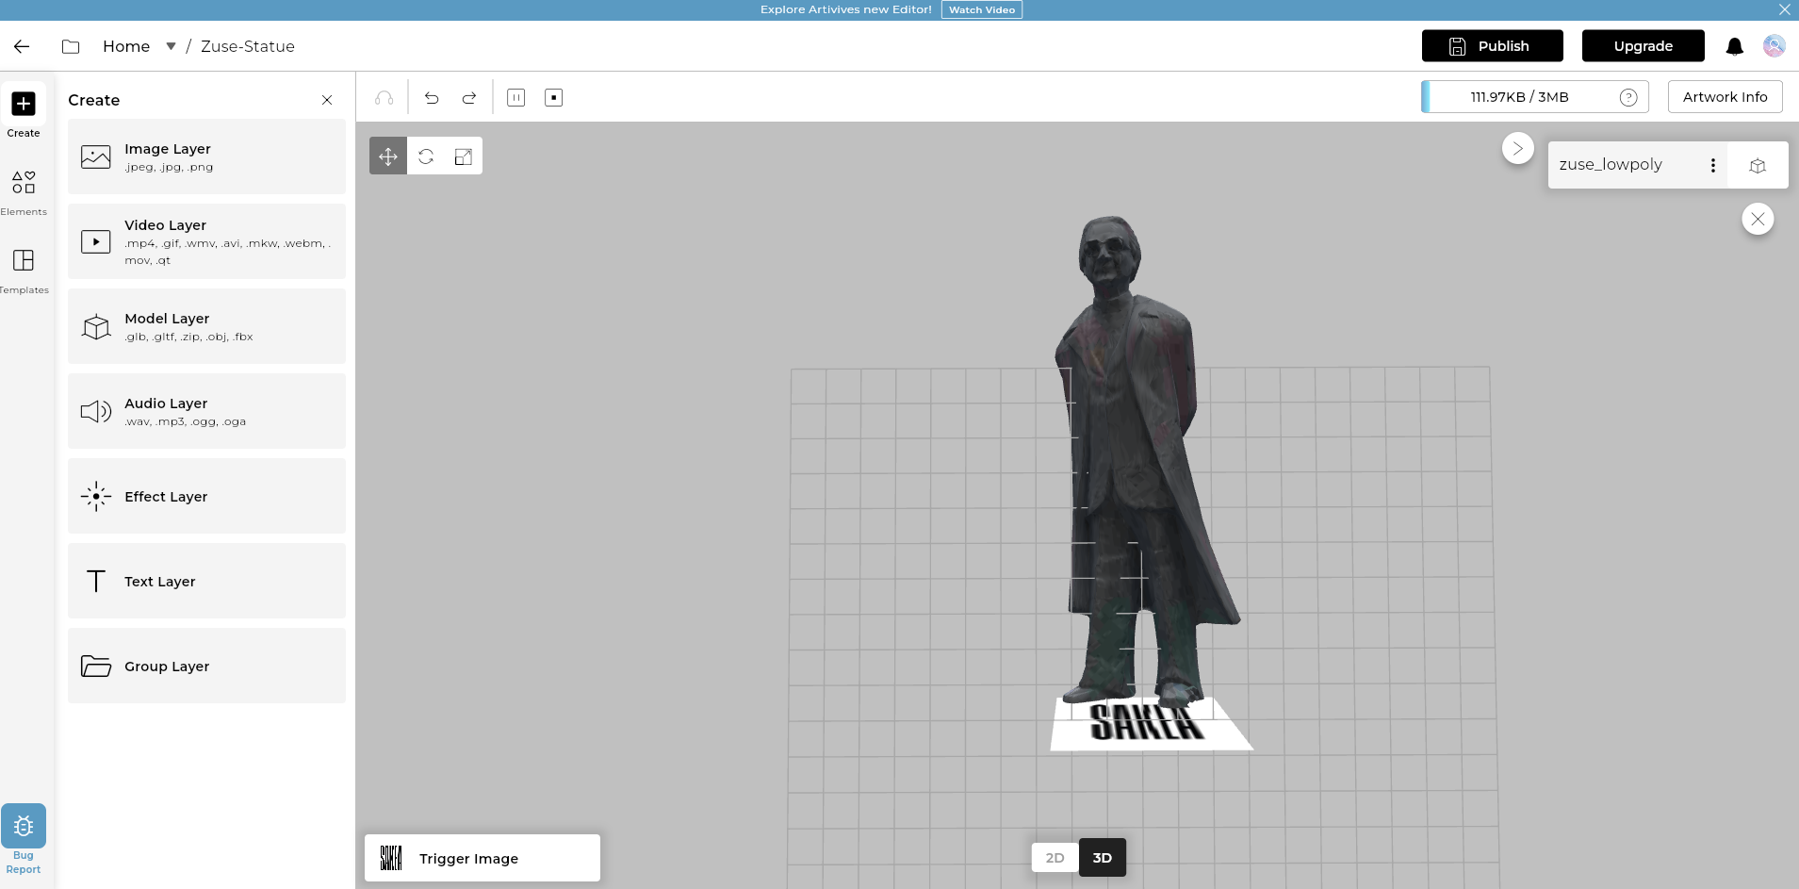Select the move transform tool

click(388, 156)
